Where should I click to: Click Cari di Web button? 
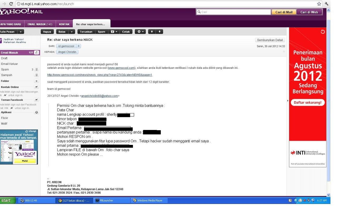[309, 12]
